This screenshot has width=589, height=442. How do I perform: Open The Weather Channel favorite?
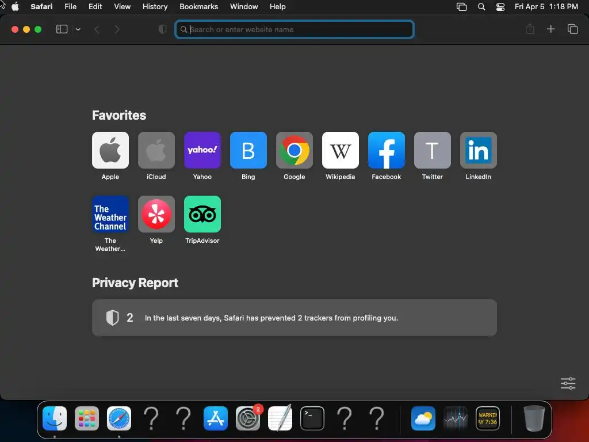(110, 214)
